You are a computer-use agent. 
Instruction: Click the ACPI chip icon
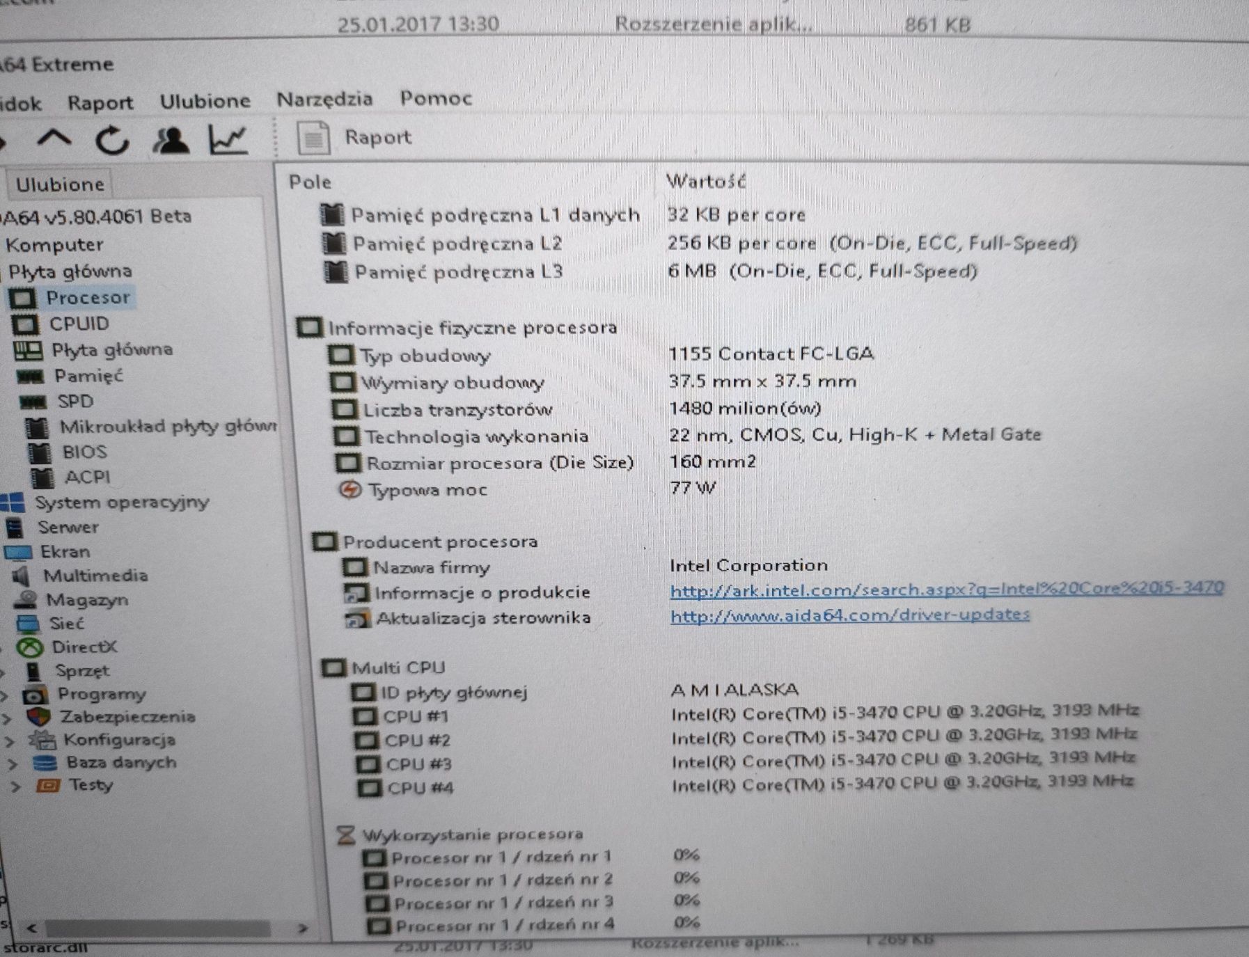coord(42,477)
